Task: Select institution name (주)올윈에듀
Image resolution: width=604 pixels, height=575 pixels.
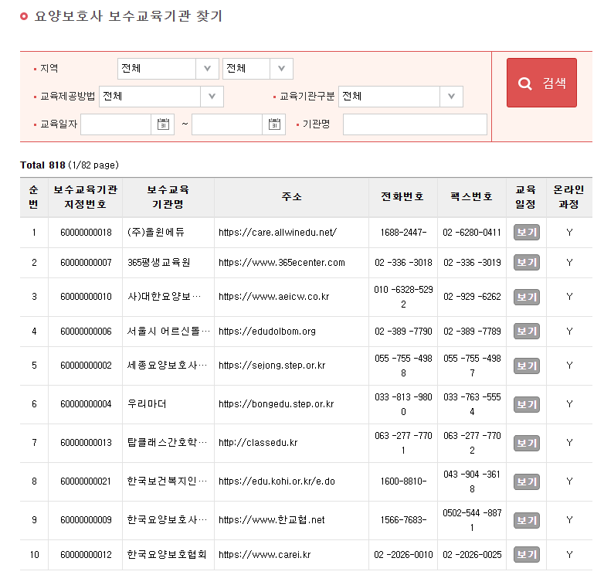Action: click(x=156, y=232)
